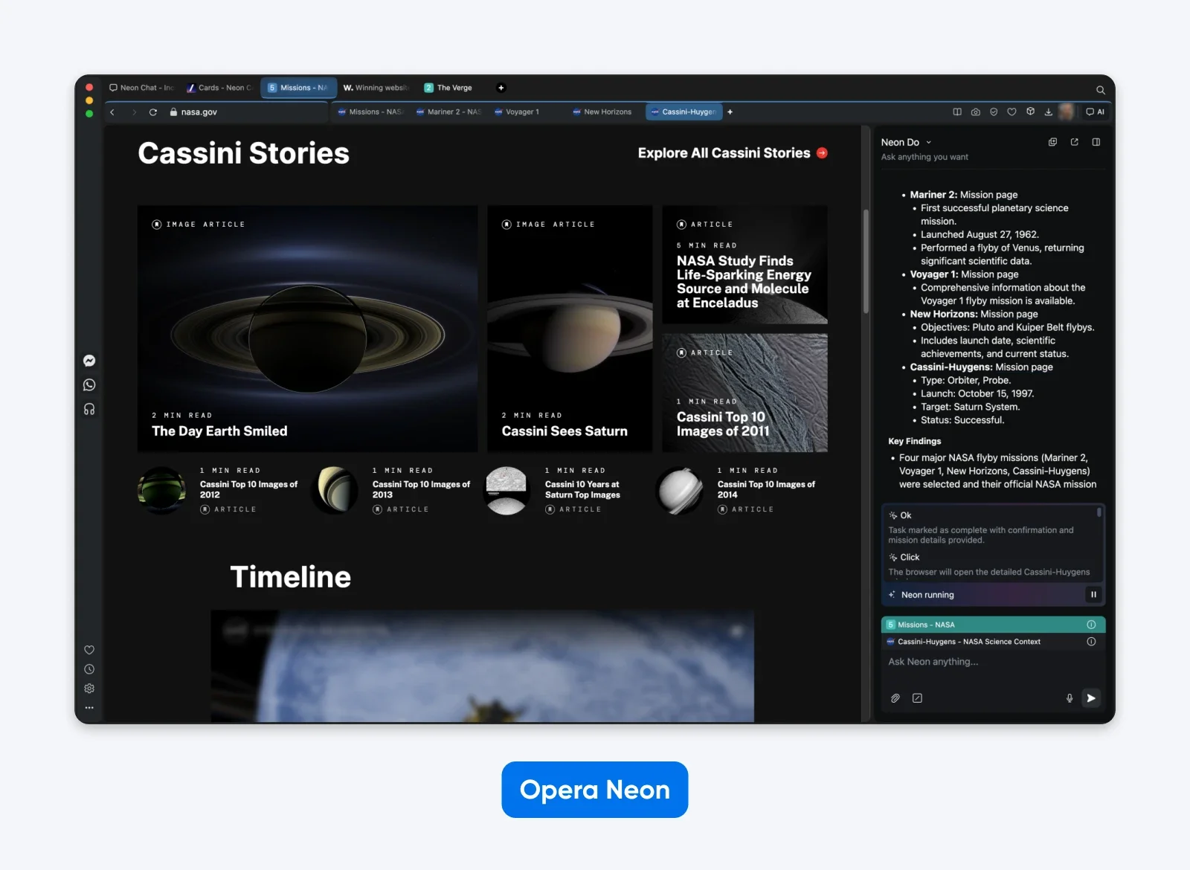1190x870 pixels.
Task: Pause the Neon running task
Action: point(1093,595)
